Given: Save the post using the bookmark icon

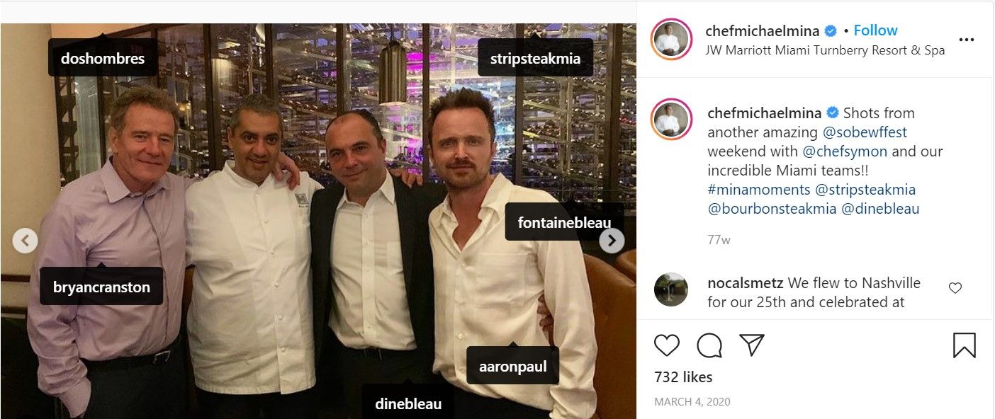Looking at the screenshot, I should (x=964, y=345).
